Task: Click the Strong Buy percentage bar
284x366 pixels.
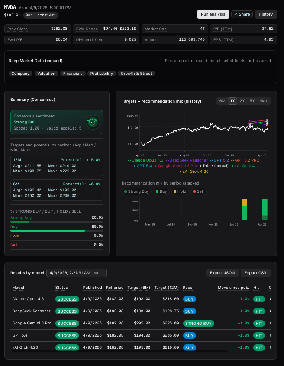Action: pos(57,222)
